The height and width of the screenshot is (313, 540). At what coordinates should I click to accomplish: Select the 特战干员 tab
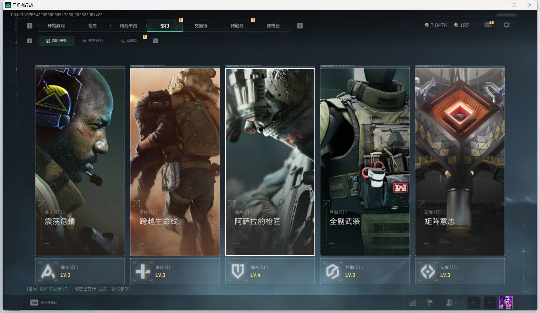click(128, 26)
